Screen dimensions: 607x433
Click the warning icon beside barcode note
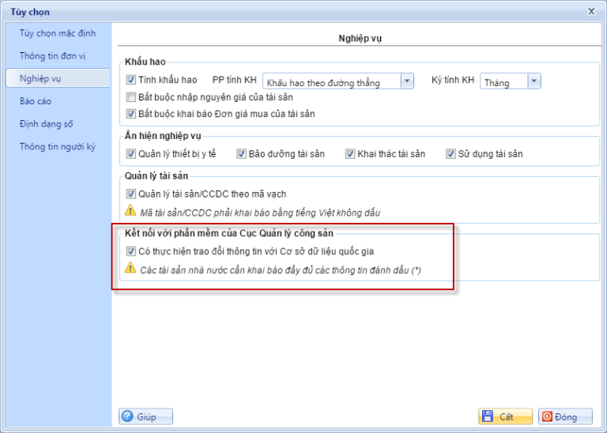(x=131, y=210)
